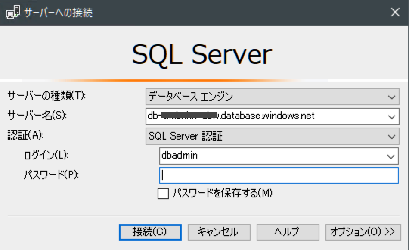Image resolution: width=409 pixels, height=250 pixels.
Task: Enable パスワードを保存する checkbox
Action: coord(163,194)
